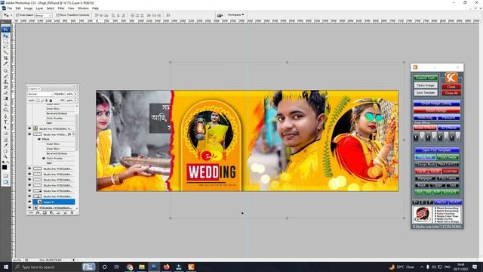Viewport: 483px width, 272px height.
Task: Click the create new group folder icon
Action: [x=58, y=212]
